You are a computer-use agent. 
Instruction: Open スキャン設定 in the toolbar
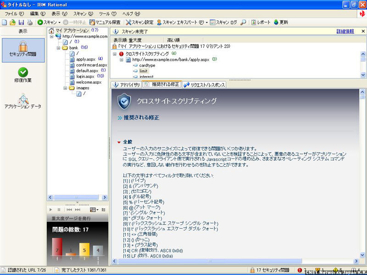(139, 22)
